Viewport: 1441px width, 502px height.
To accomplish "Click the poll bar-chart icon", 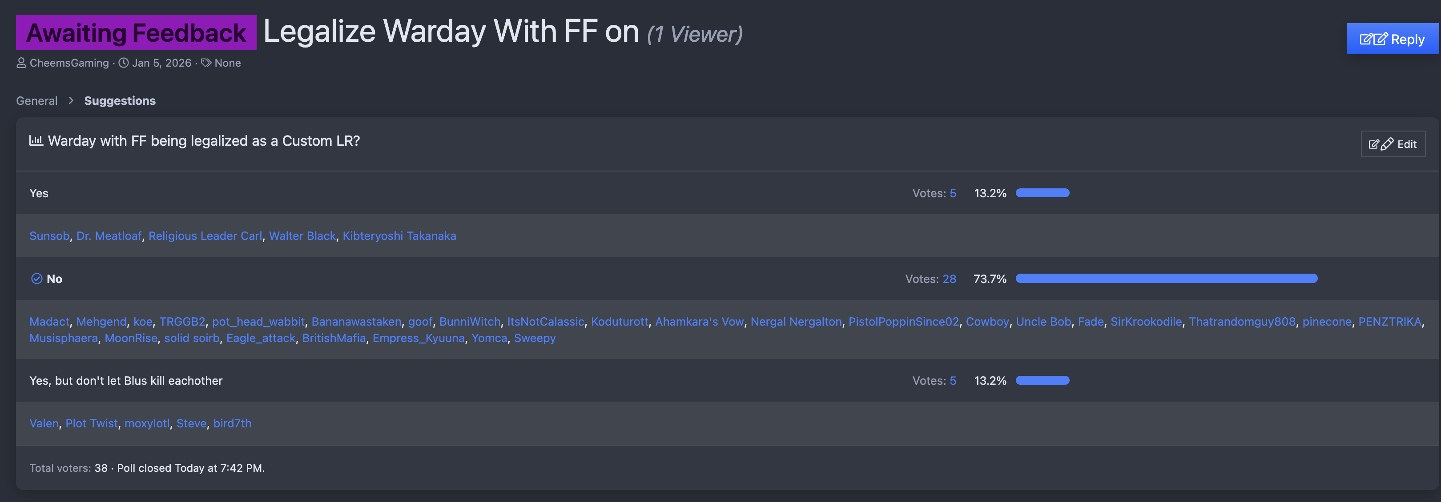I will coord(36,140).
